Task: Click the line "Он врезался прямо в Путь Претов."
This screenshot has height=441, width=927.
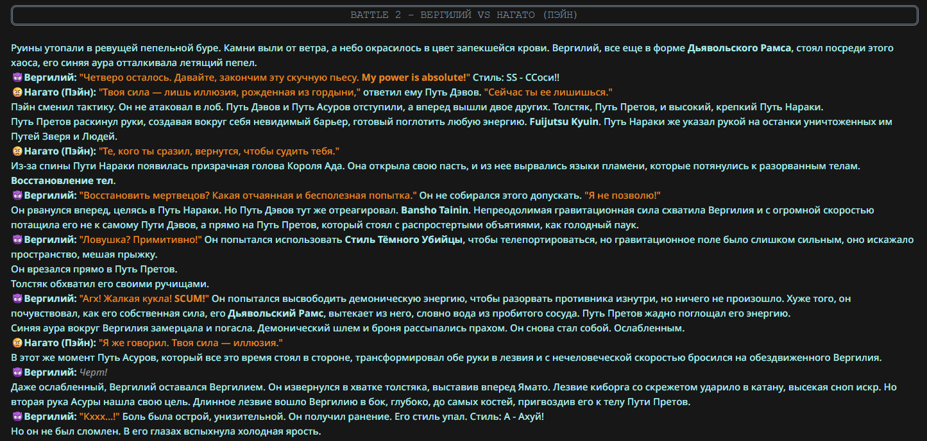Action: point(94,269)
